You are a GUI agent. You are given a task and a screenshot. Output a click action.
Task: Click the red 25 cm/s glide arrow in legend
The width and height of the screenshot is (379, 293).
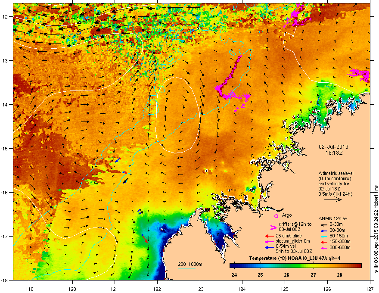(x=269, y=236)
